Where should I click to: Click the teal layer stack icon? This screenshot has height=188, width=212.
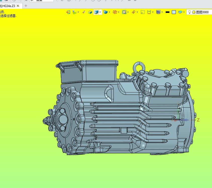pyautogui.click(x=180, y=12)
